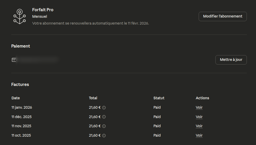Click Mettre à jour payment button

point(231,60)
